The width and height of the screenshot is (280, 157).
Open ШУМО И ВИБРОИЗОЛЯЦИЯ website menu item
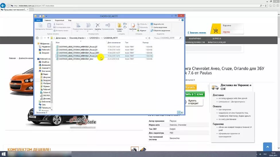point(217,40)
